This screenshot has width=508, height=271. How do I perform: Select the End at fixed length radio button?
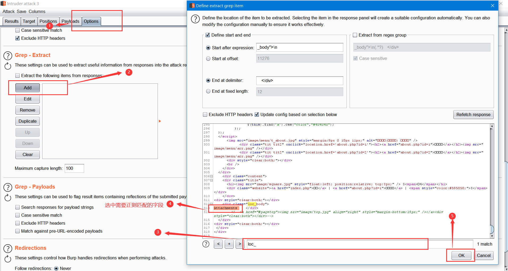tap(208, 91)
